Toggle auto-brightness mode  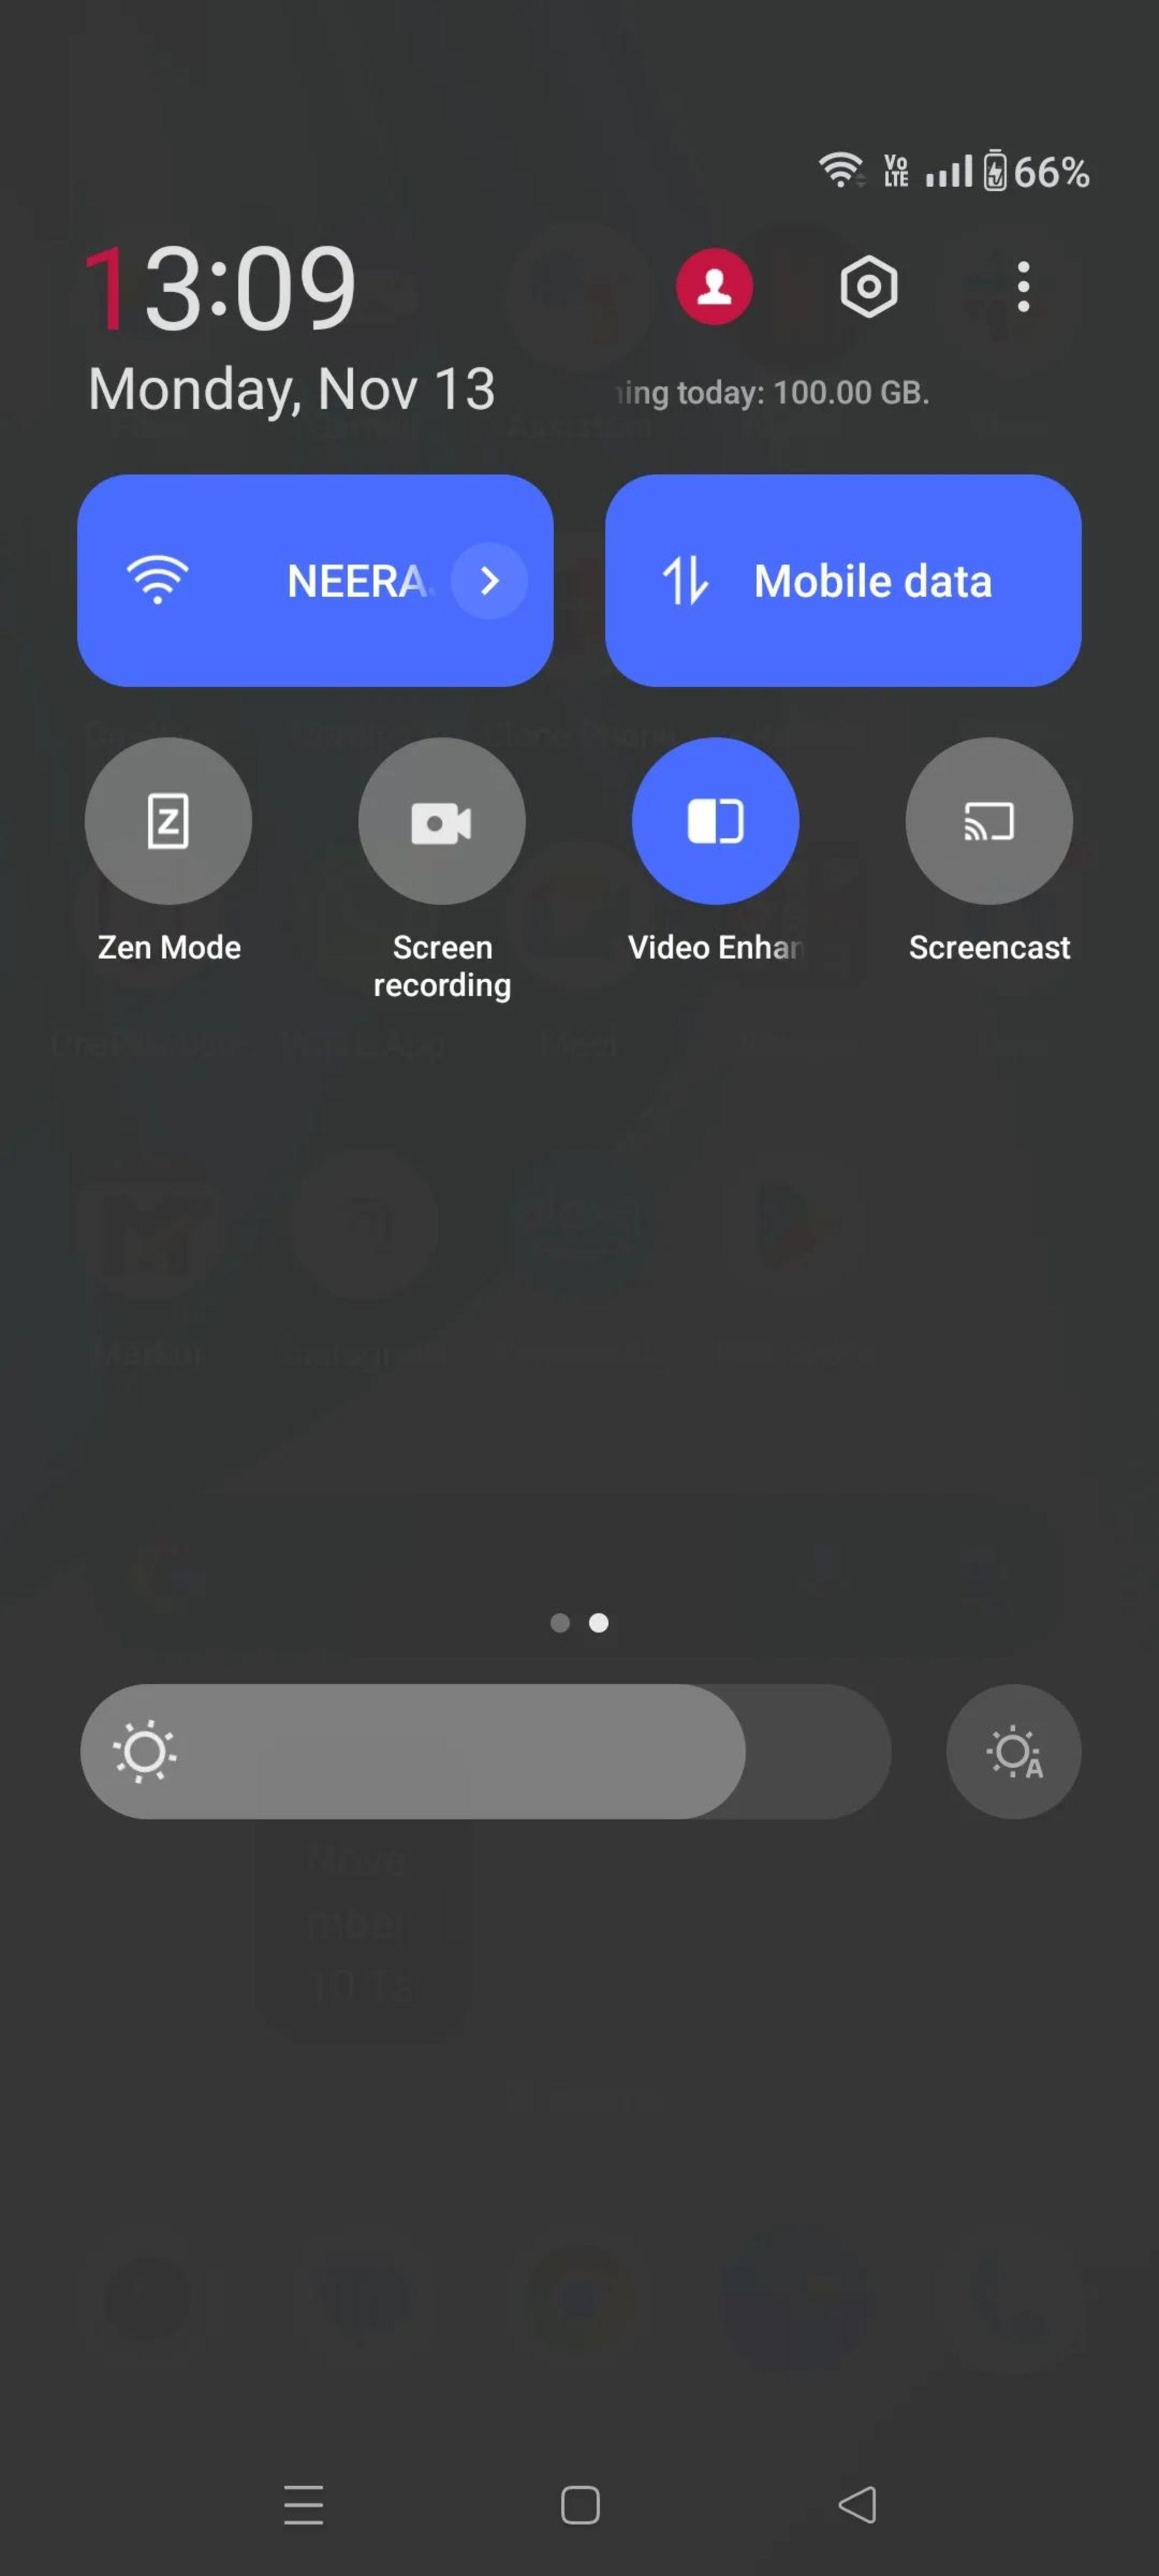click(x=1015, y=1750)
